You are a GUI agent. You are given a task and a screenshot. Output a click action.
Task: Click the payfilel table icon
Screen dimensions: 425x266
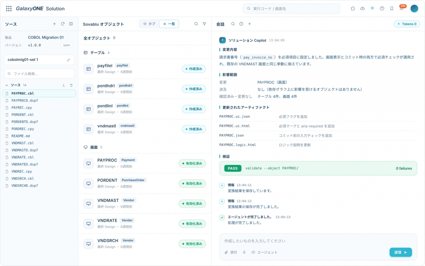88,69
